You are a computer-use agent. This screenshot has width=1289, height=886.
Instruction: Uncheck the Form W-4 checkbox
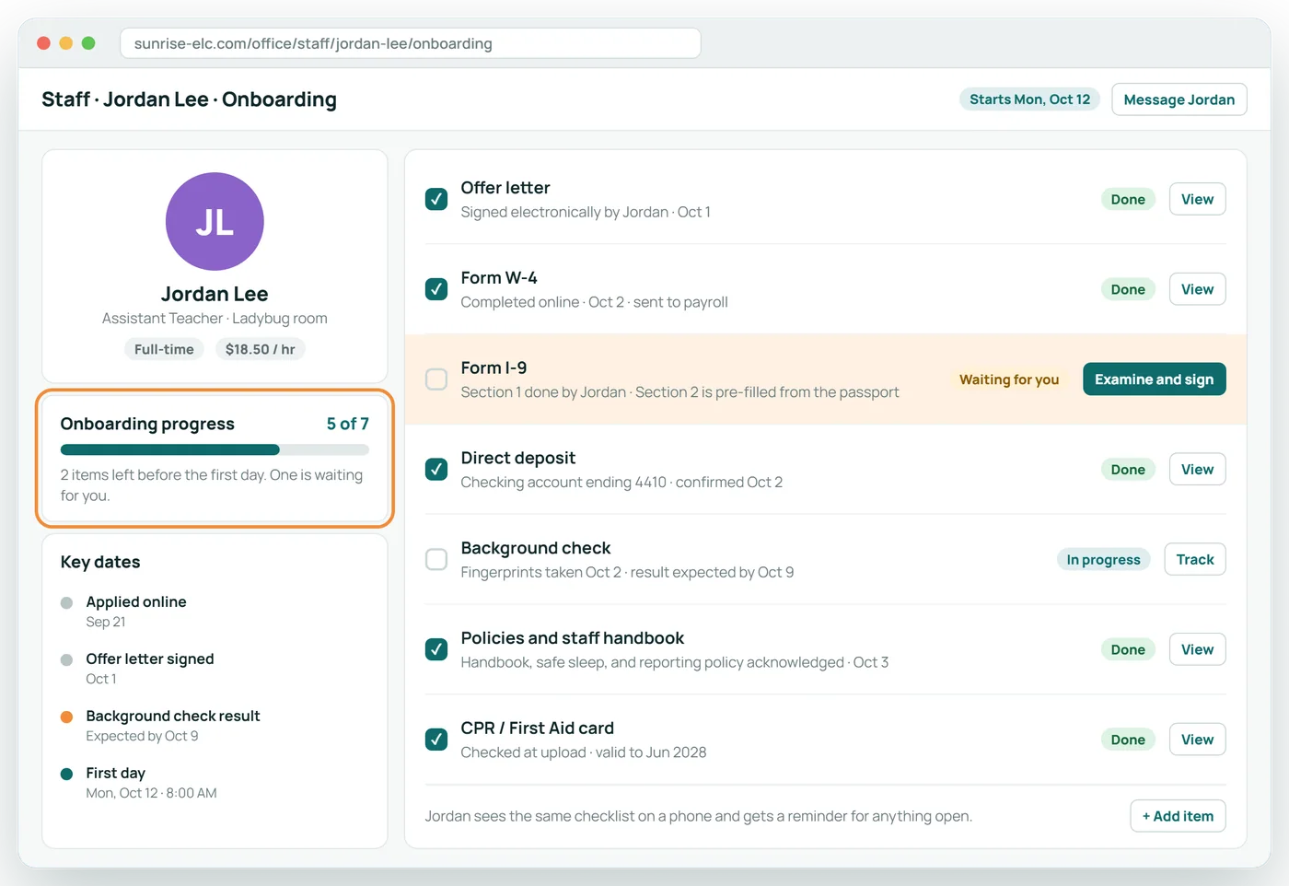tap(436, 289)
